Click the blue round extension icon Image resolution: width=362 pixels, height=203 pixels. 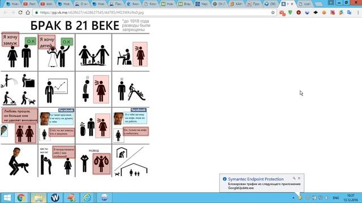pos(307,12)
